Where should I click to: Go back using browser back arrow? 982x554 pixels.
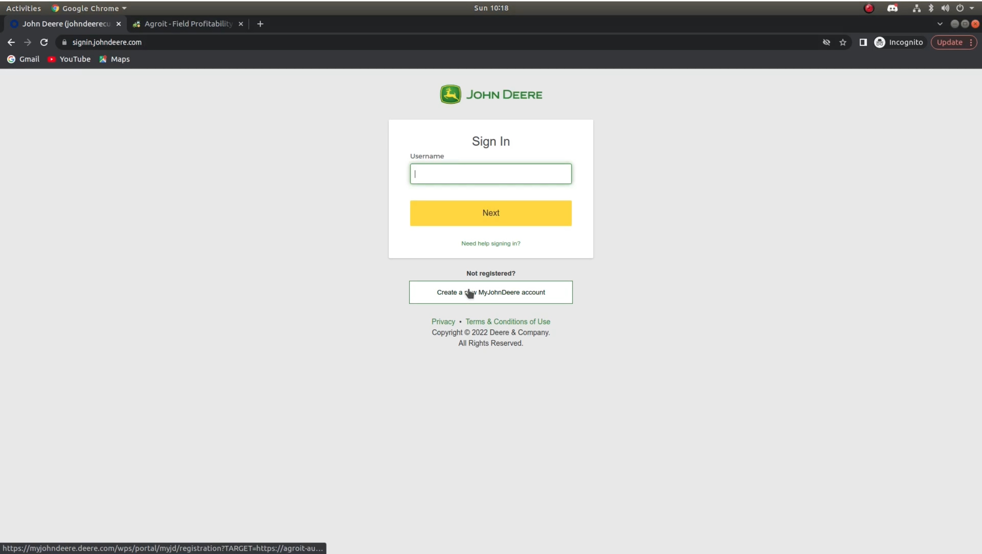[11, 42]
